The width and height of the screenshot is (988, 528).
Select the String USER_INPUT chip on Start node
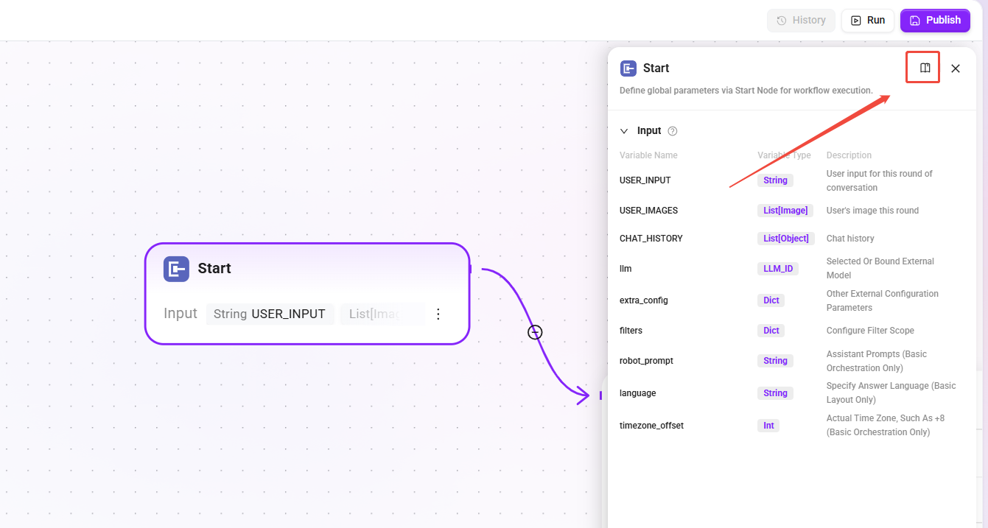(x=270, y=314)
